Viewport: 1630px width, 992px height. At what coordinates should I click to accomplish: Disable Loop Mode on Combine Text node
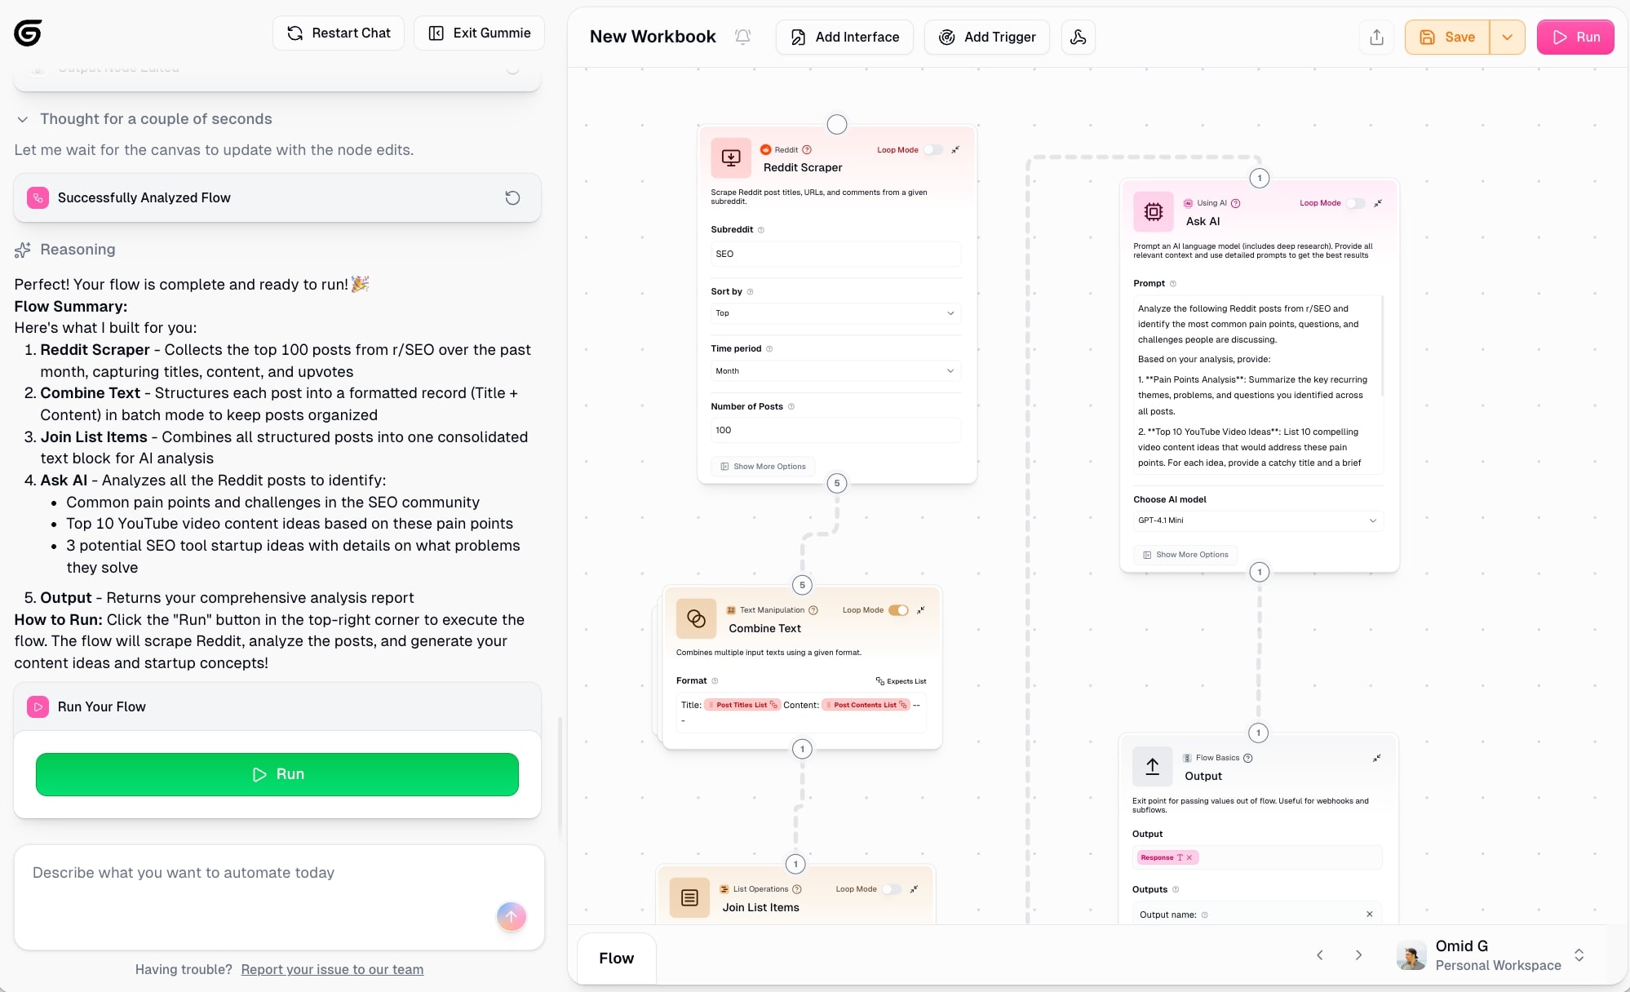tap(898, 610)
